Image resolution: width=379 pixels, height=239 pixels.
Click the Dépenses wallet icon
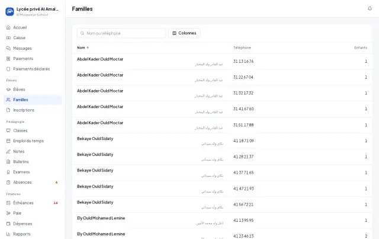click(x=8, y=224)
